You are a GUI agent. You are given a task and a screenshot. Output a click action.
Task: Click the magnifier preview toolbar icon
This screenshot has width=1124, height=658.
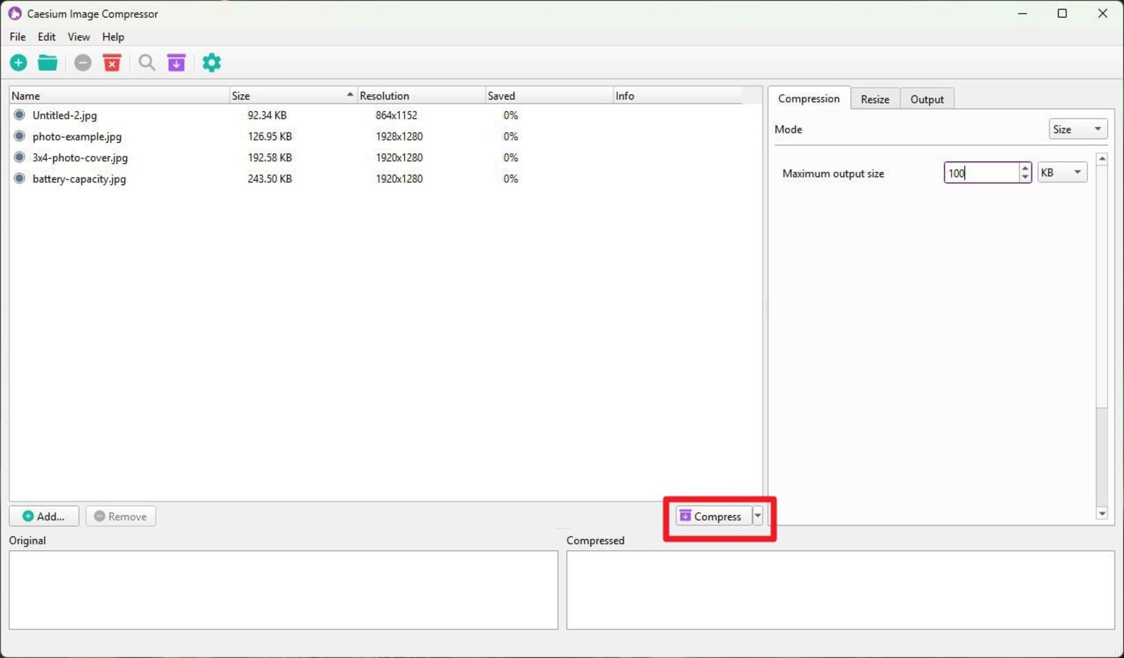(146, 63)
